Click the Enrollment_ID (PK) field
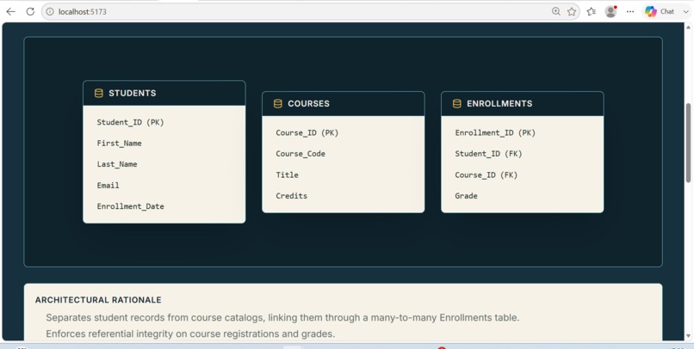This screenshot has height=349, width=694. (x=495, y=133)
